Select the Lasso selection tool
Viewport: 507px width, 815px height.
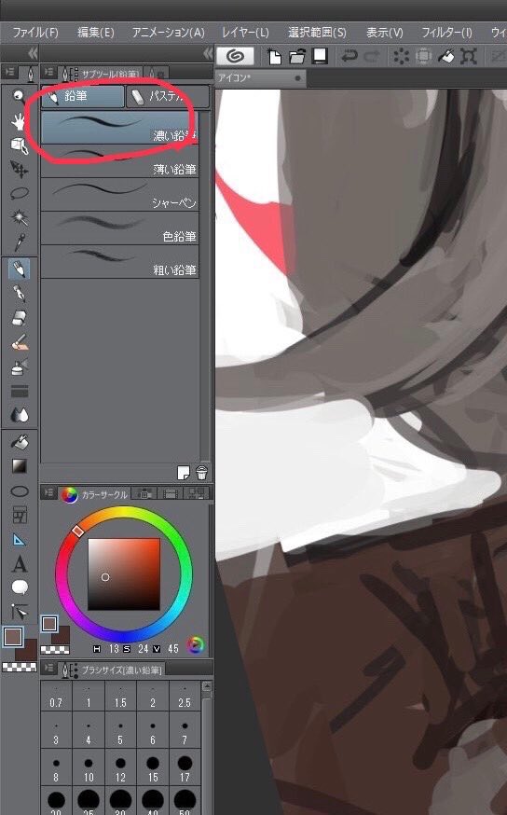click(19, 193)
